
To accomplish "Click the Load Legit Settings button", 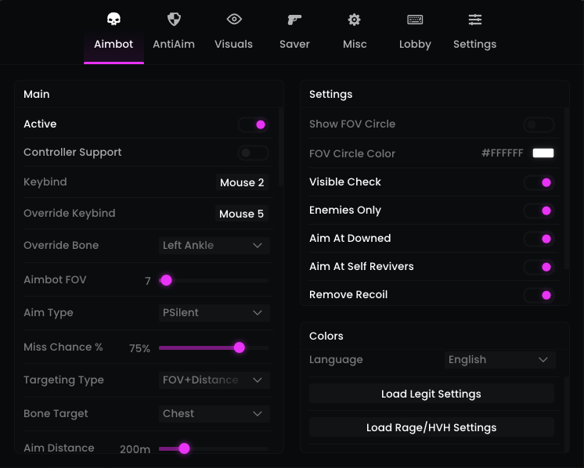I will point(431,394).
